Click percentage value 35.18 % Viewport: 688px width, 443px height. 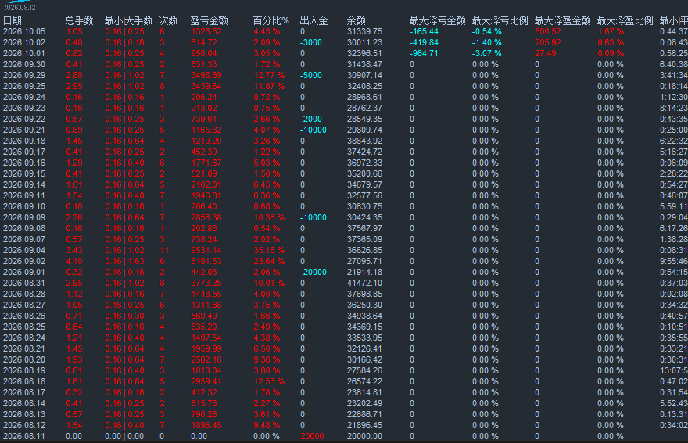(x=269, y=250)
